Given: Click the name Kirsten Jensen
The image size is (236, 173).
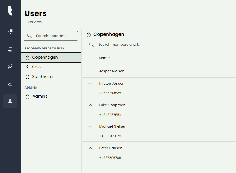Looking at the screenshot, I should pyautogui.click(x=112, y=84).
